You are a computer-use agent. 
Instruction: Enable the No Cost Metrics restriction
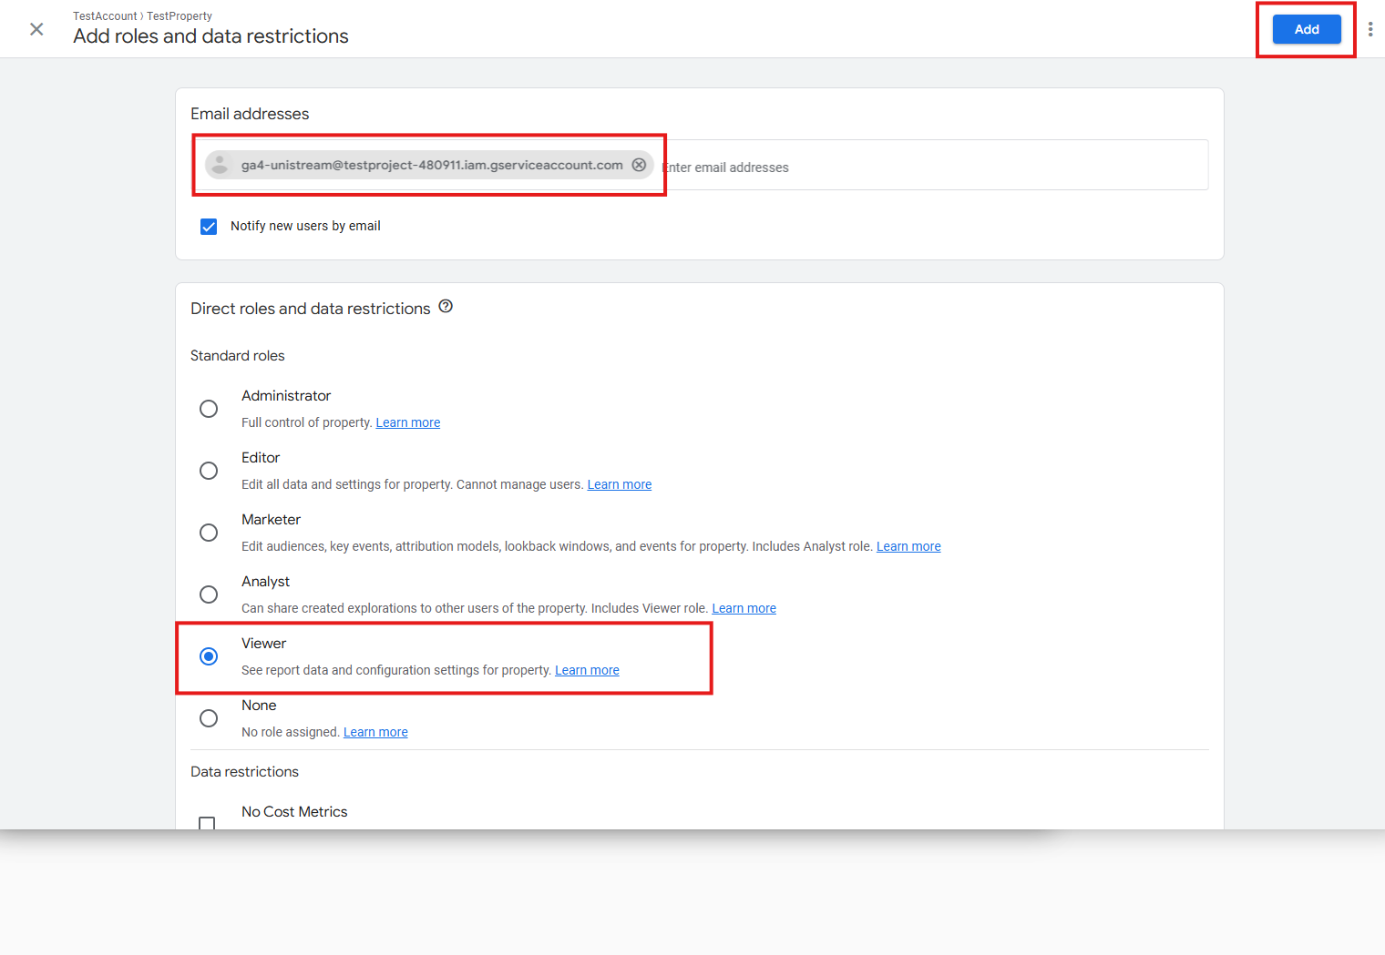click(x=208, y=822)
